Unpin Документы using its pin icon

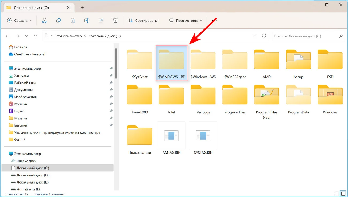111,90
